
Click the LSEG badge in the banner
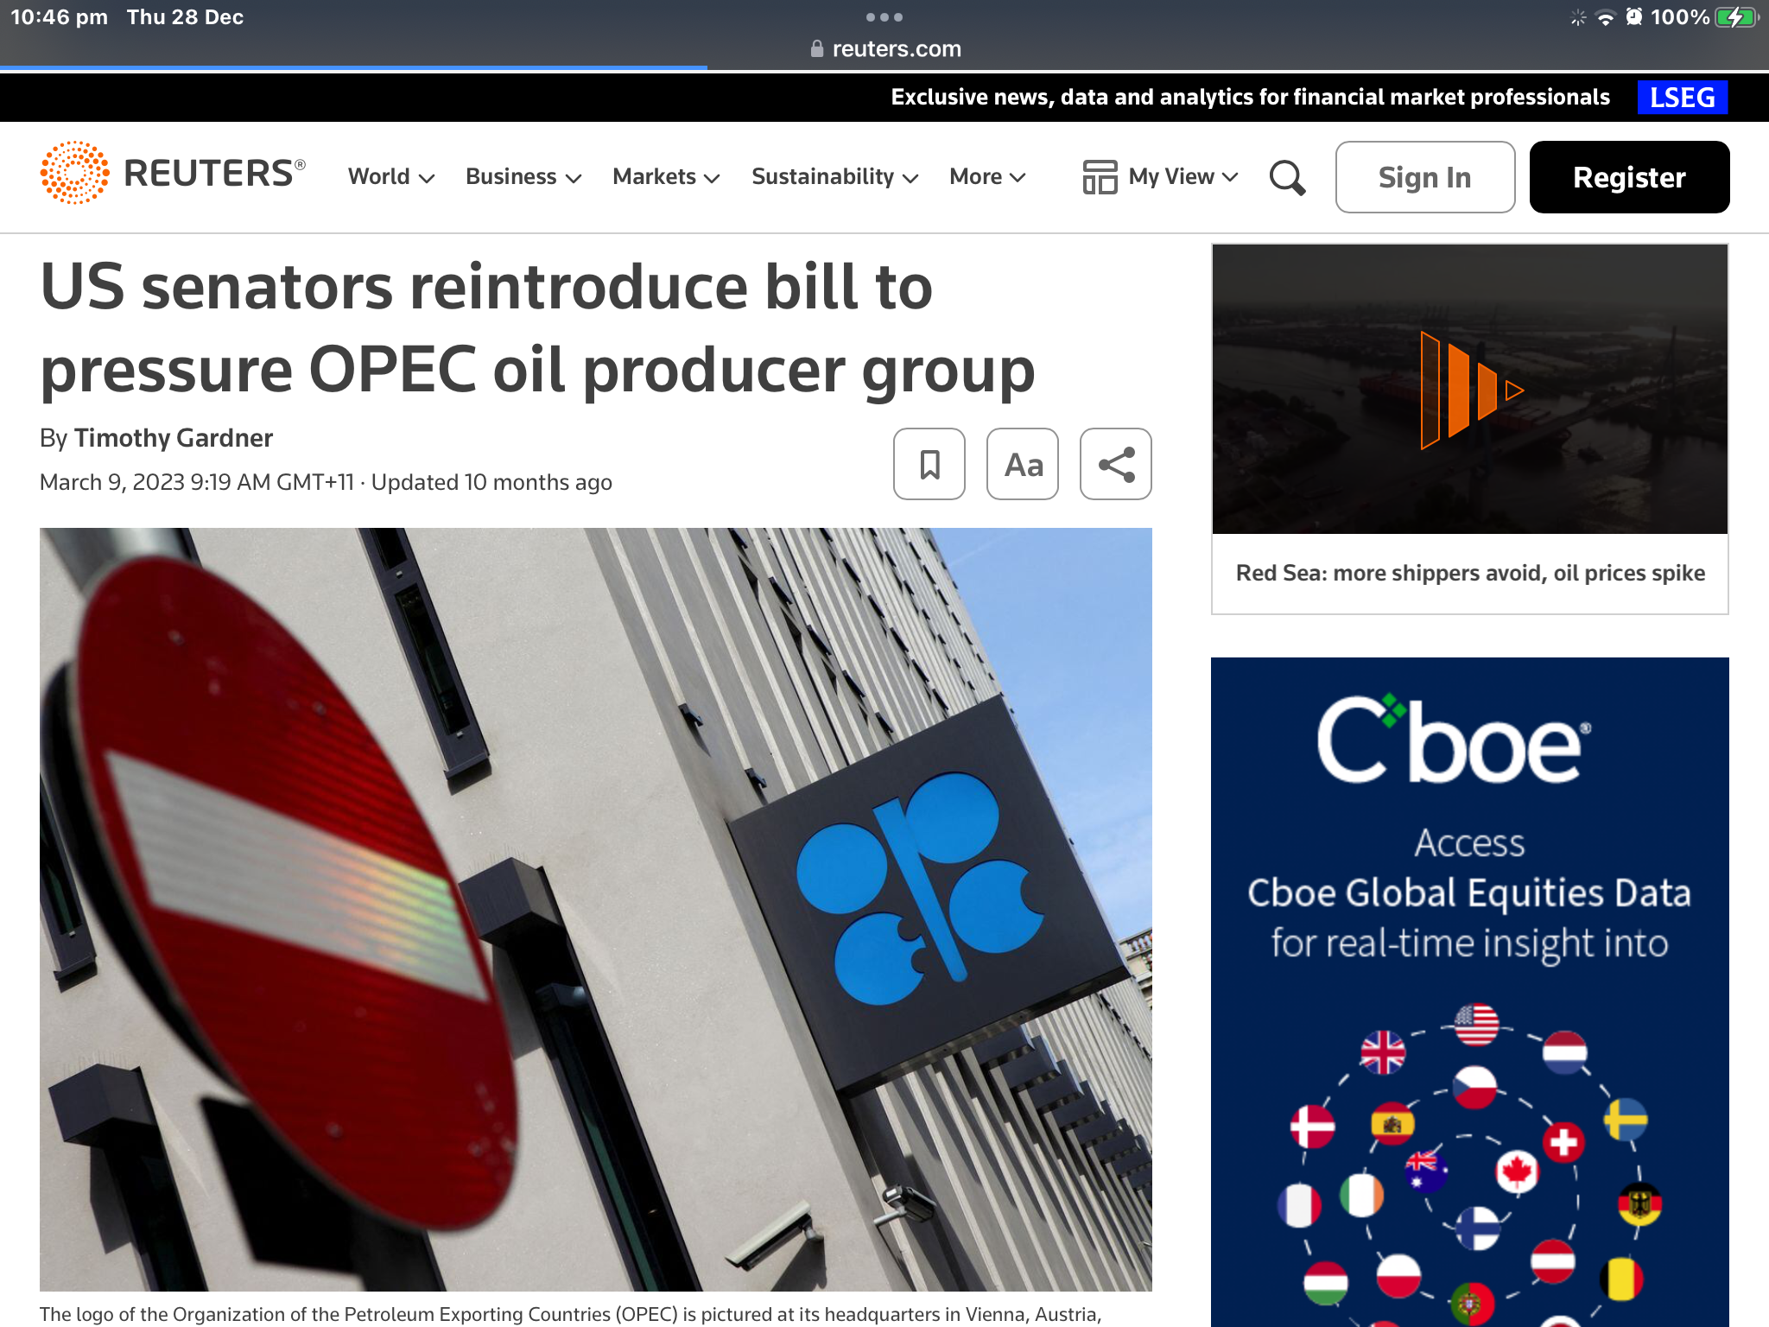(1681, 98)
